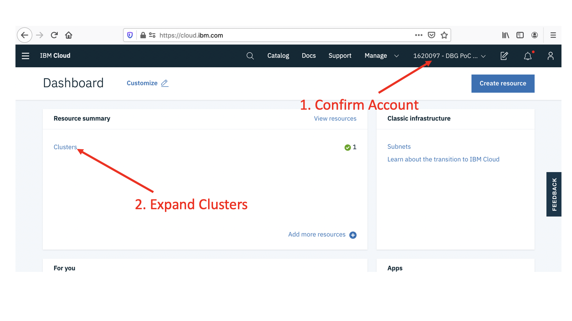This screenshot has height=321, width=572.
Task: Go back with the browser back arrow
Action: 25,35
